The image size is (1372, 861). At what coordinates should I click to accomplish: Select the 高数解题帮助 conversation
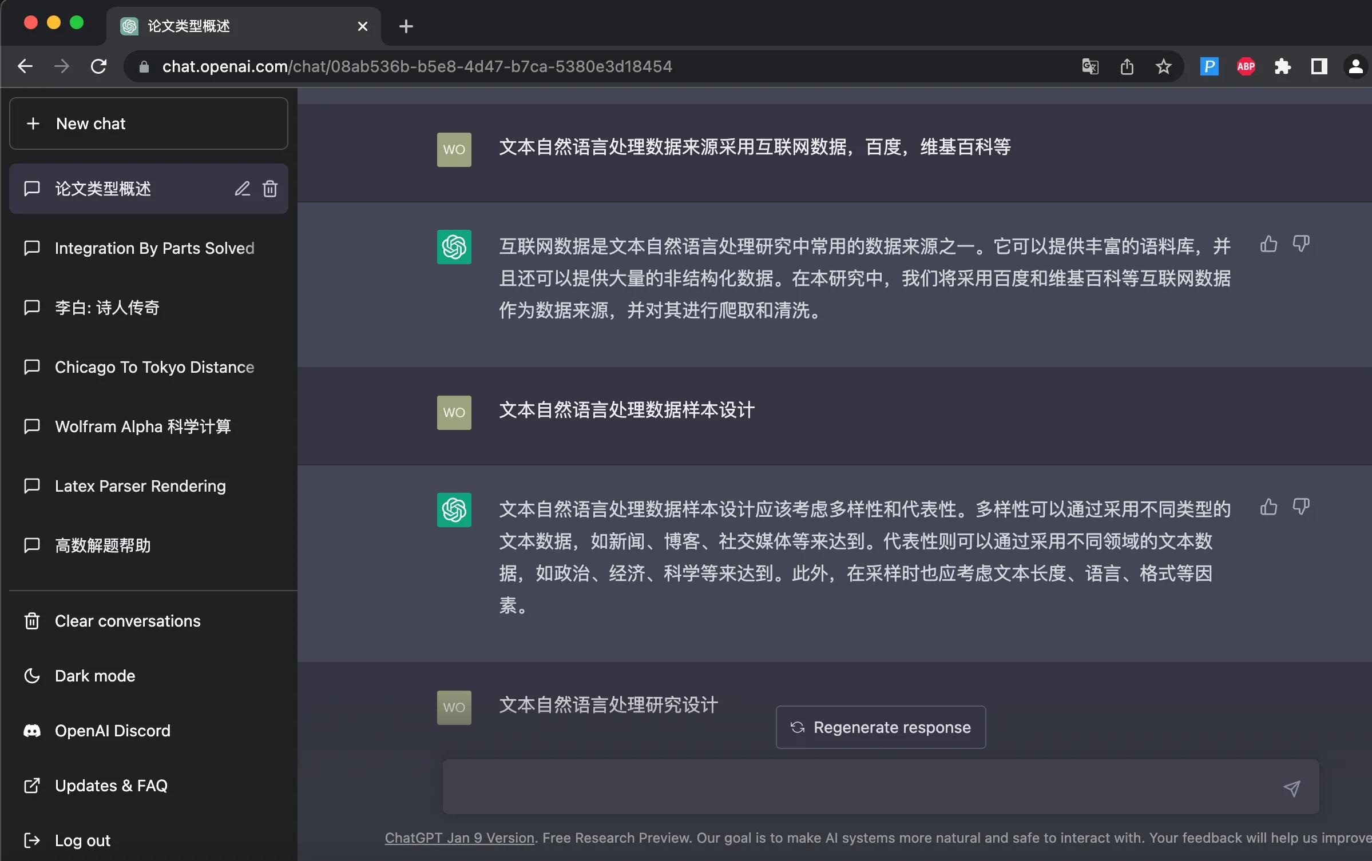103,545
